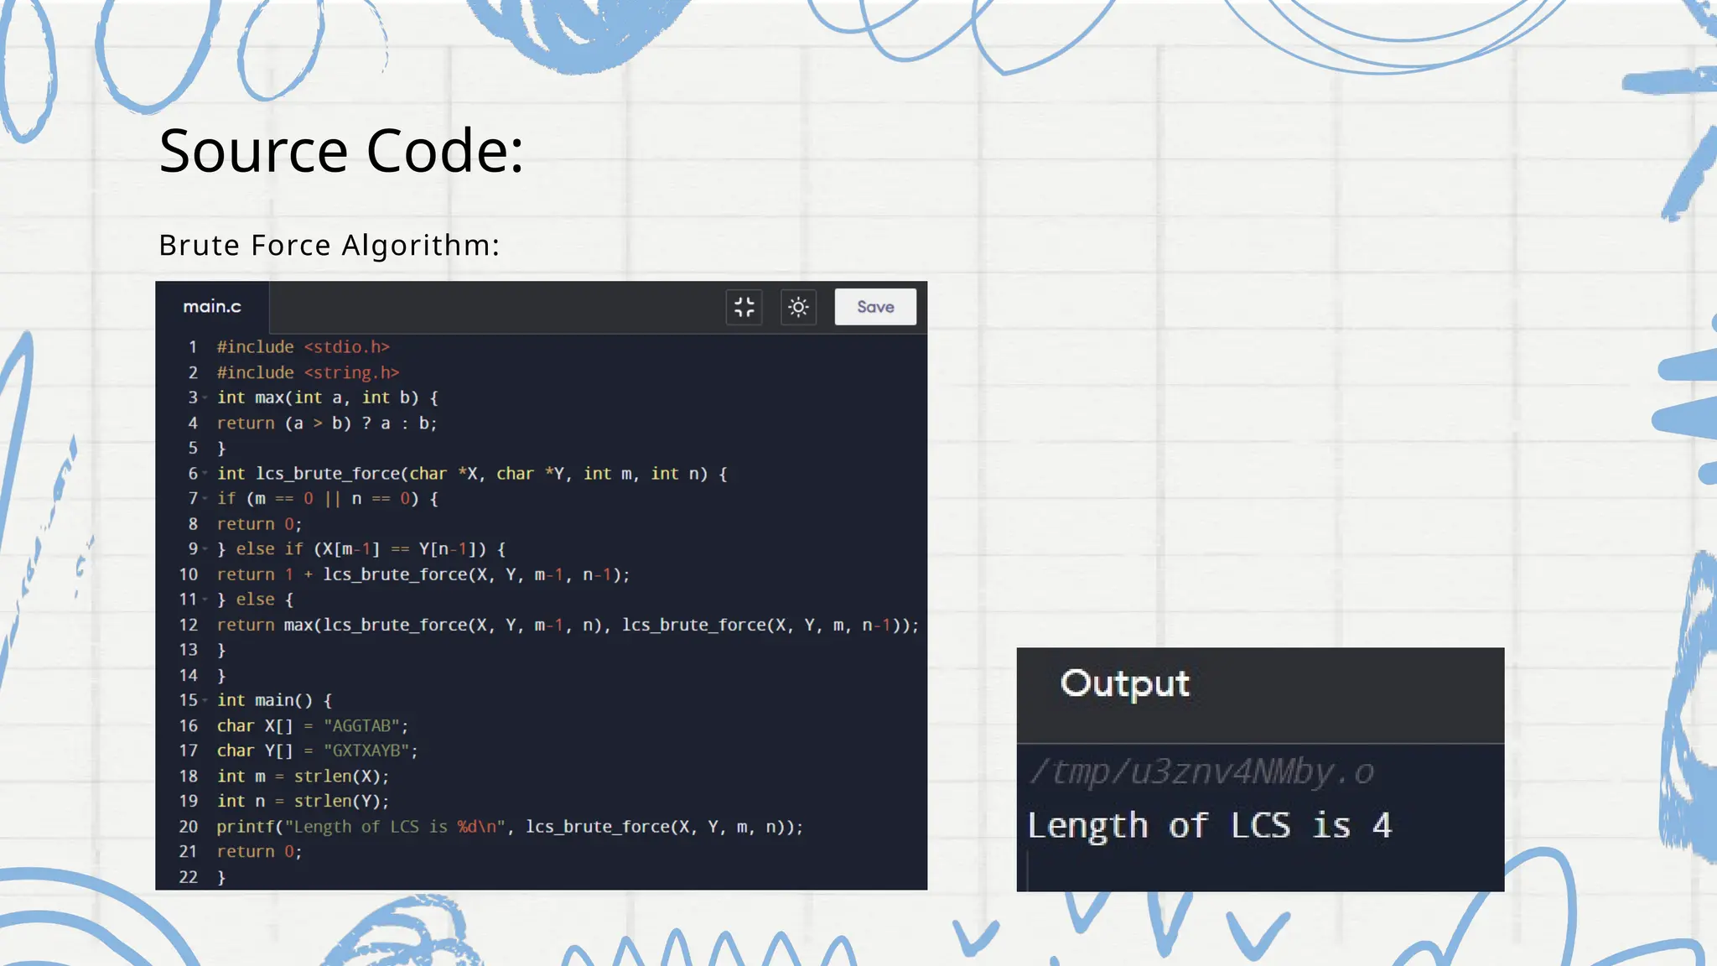Click the 'Length of LCS is 4' output
Viewport: 1717px width, 966px height.
coord(1209,826)
